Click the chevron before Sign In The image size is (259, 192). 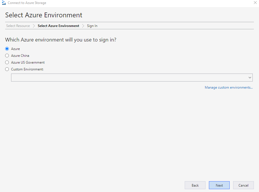tap(83, 26)
